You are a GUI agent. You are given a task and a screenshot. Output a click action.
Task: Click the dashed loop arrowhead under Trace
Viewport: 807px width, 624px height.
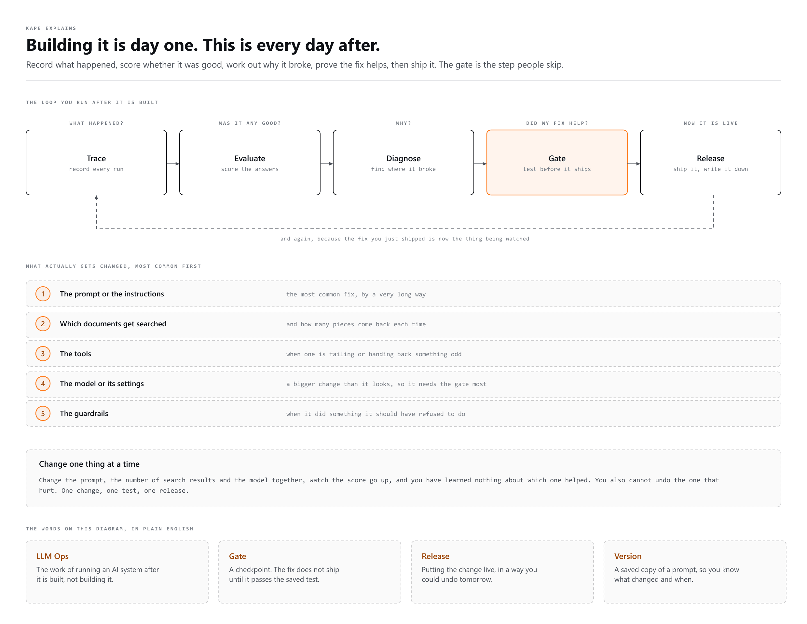(x=96, y=198)
